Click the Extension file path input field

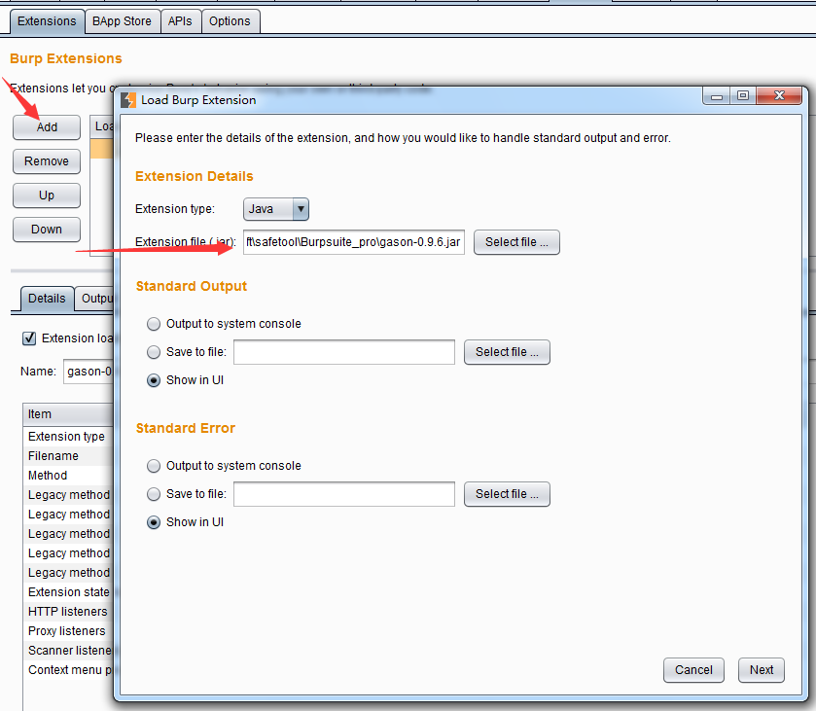[354, 242]
